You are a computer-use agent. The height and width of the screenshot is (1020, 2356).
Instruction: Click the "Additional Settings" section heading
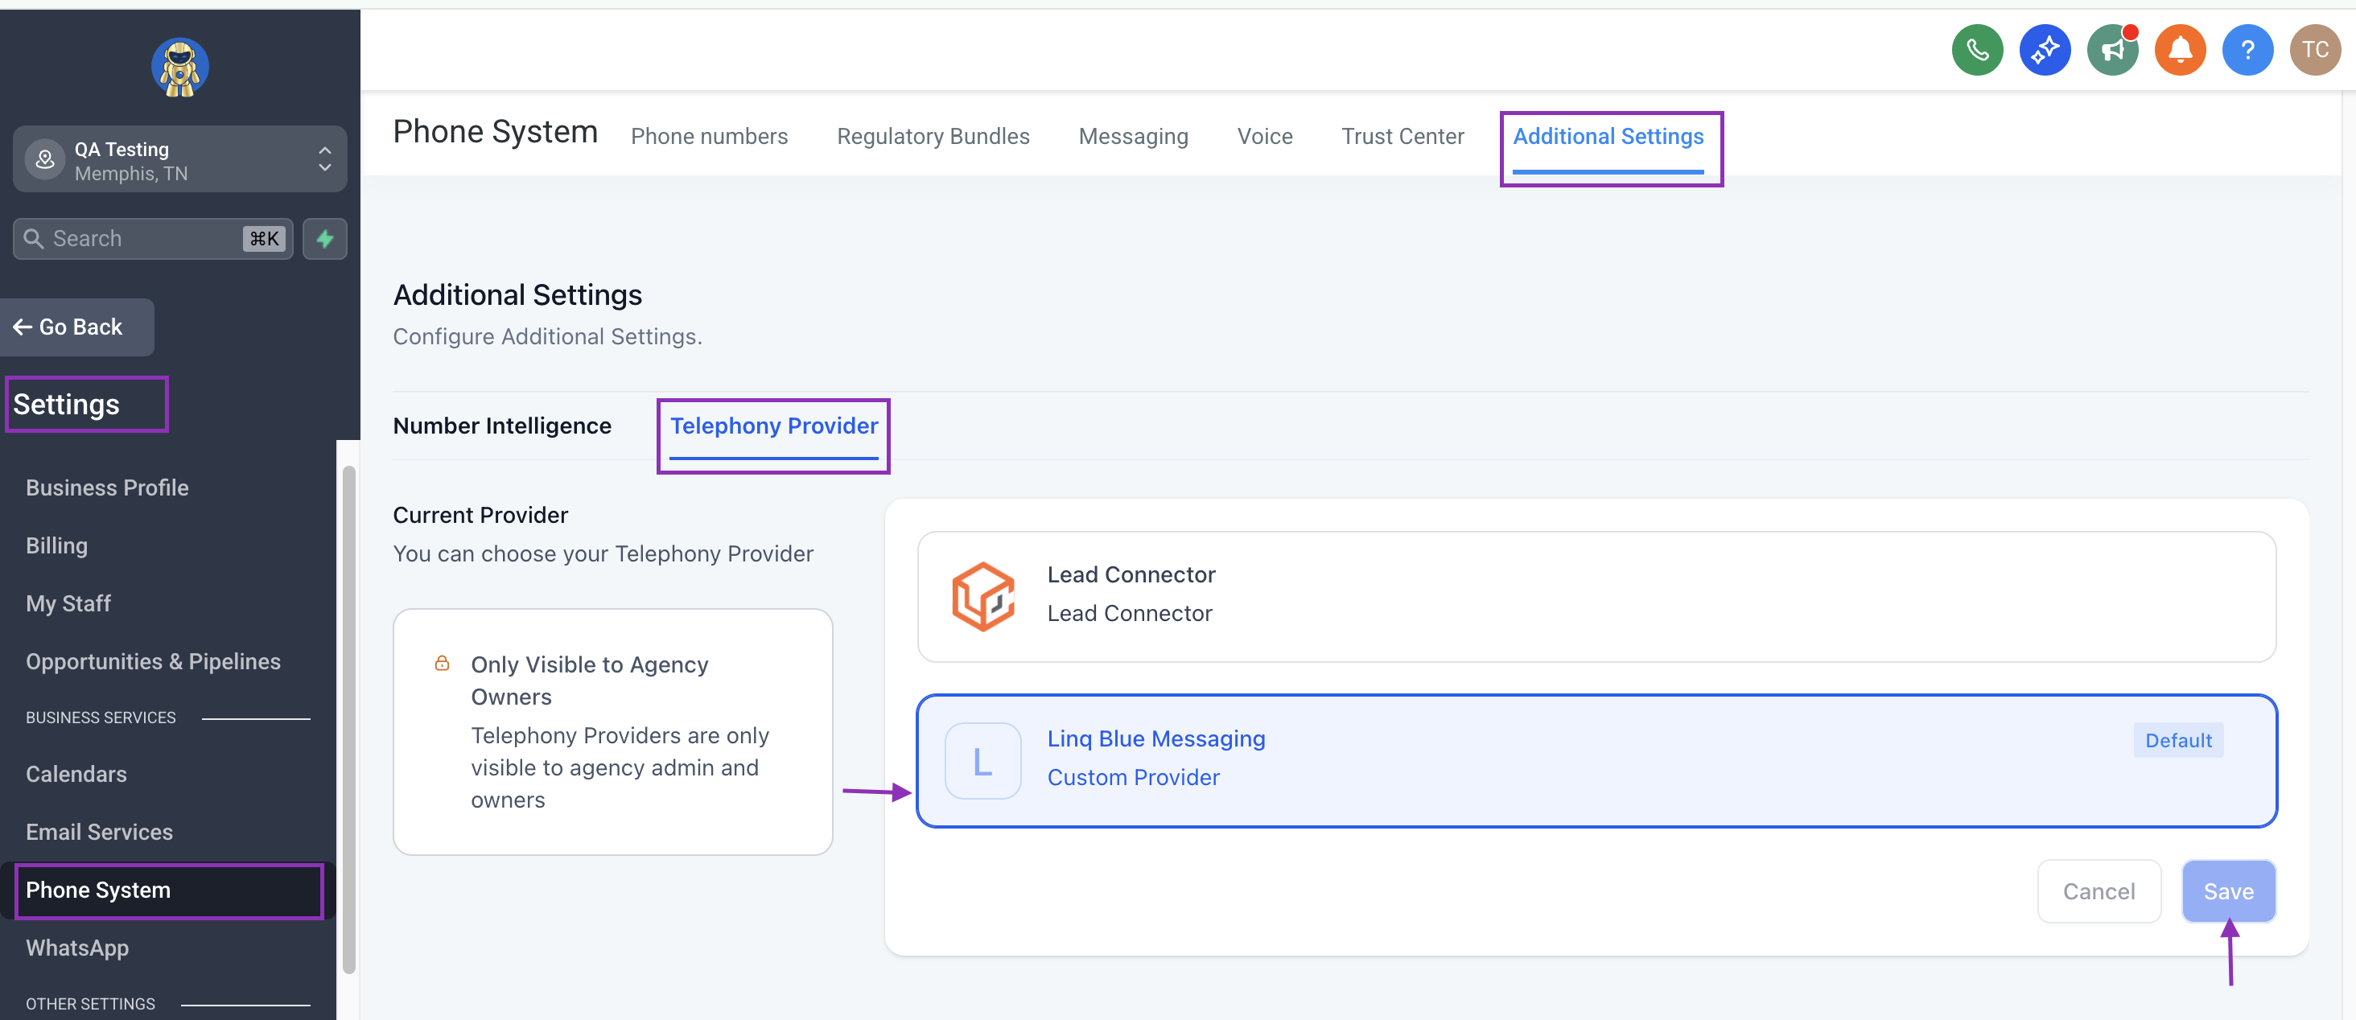point(517,295)
